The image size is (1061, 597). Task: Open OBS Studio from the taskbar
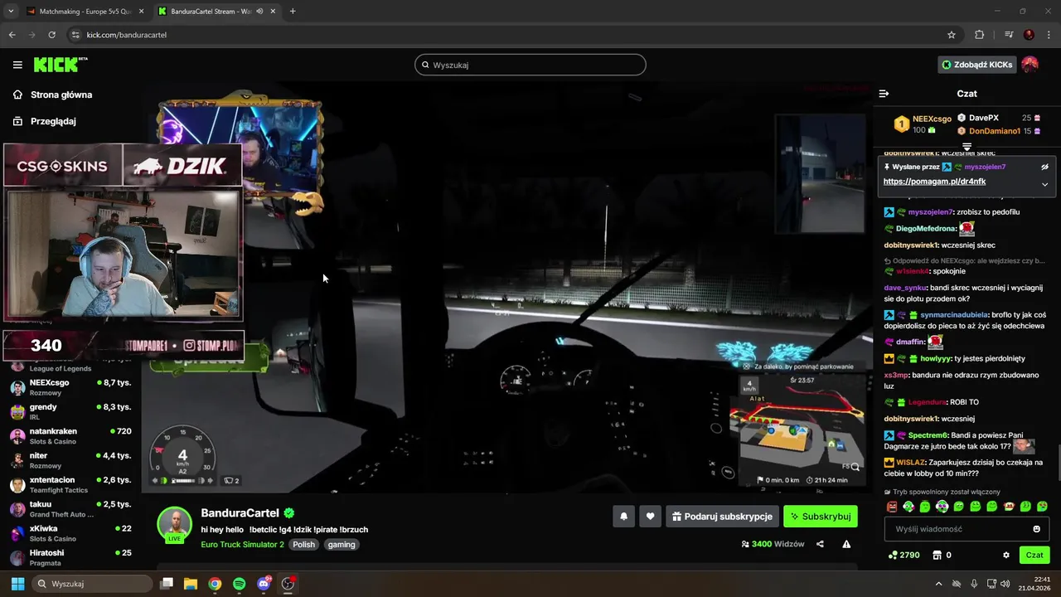coord(288,584)
